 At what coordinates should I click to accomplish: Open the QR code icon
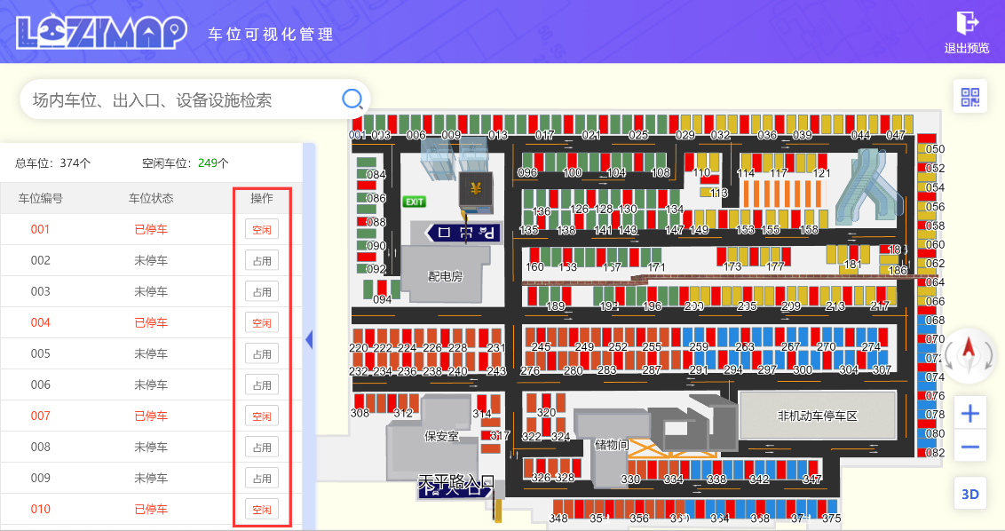click(x=969, y=97)
